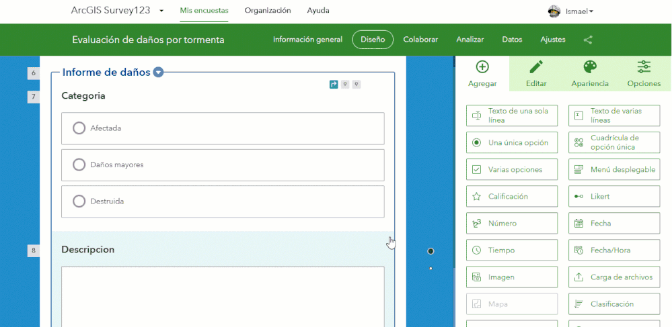Click inside the Descripcion text area
Screen dimensions: 672x327
point(223,296)
